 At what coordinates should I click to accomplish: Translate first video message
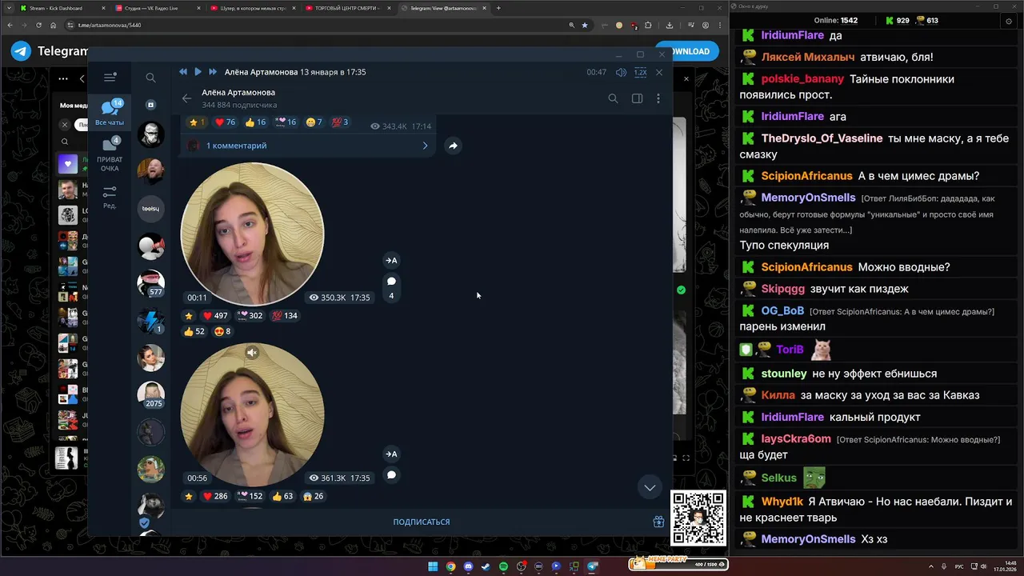coord(391,260)
